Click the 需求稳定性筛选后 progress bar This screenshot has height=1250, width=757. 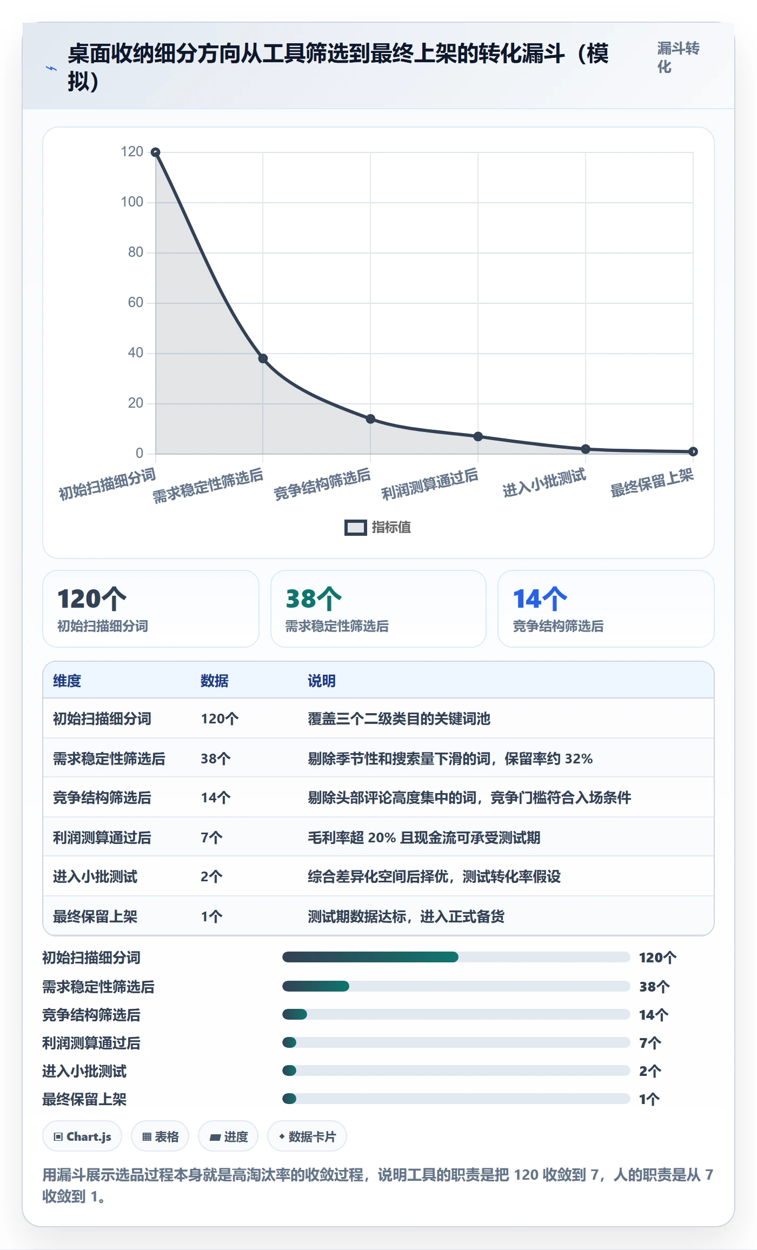click(456, 986)
